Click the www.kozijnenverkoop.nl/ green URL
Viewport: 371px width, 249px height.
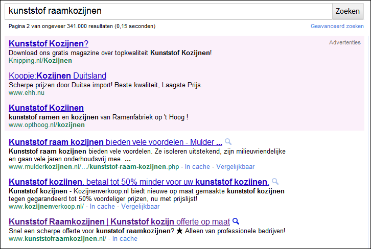click(x=46, y=207)
